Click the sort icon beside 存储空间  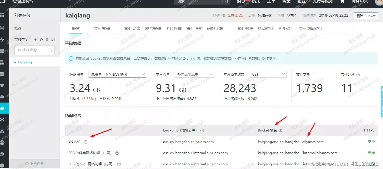[47, 40]
